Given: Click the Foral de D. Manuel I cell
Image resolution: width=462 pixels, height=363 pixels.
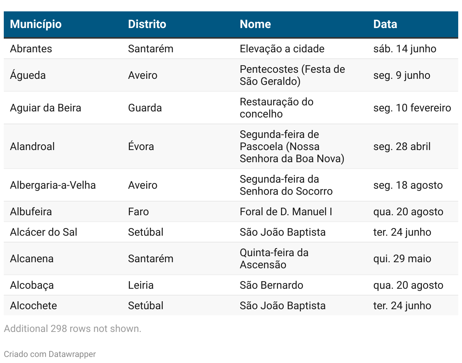Looking at the screenshot, I should click(286, 212).
